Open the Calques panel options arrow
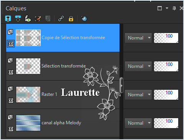Image resolution: width=184 pixels, height=140 pixels. pyautogui.click(x=167, y=8)
